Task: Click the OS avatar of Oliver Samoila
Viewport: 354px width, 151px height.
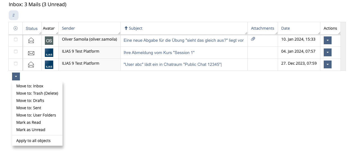Action: pyautogui.click(x=49, y=41)
